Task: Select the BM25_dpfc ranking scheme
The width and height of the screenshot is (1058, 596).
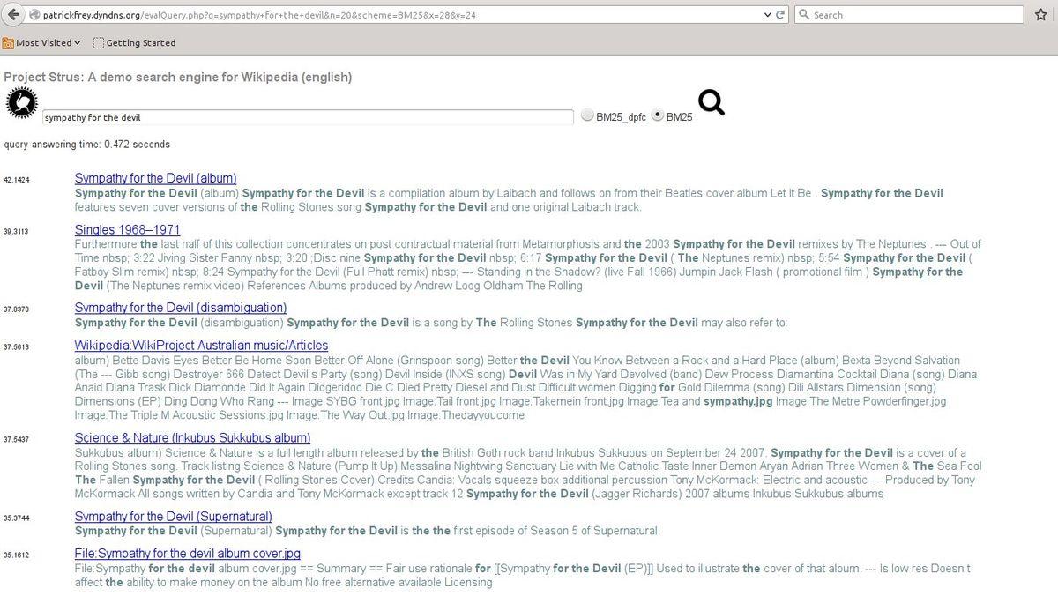Action: 587,115
